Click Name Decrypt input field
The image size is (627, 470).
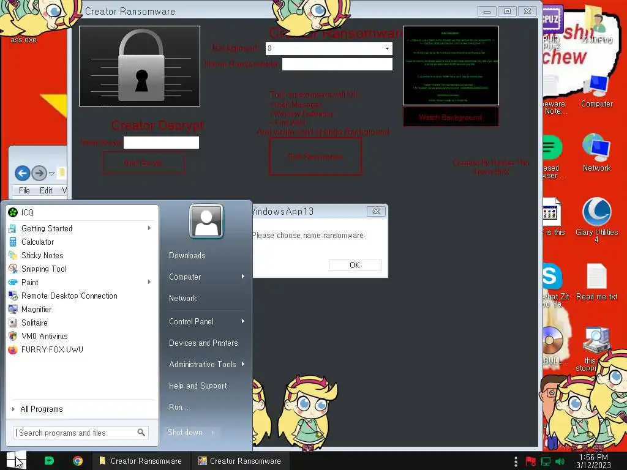tap(161, 143)
